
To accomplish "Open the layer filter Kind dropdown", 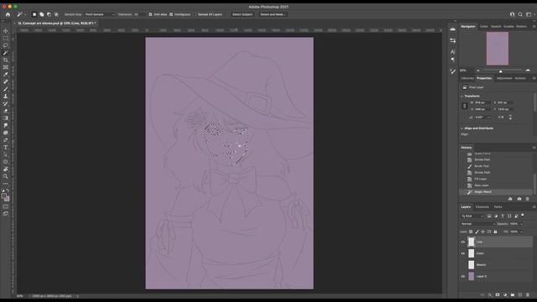I will (x=472, y=216).
